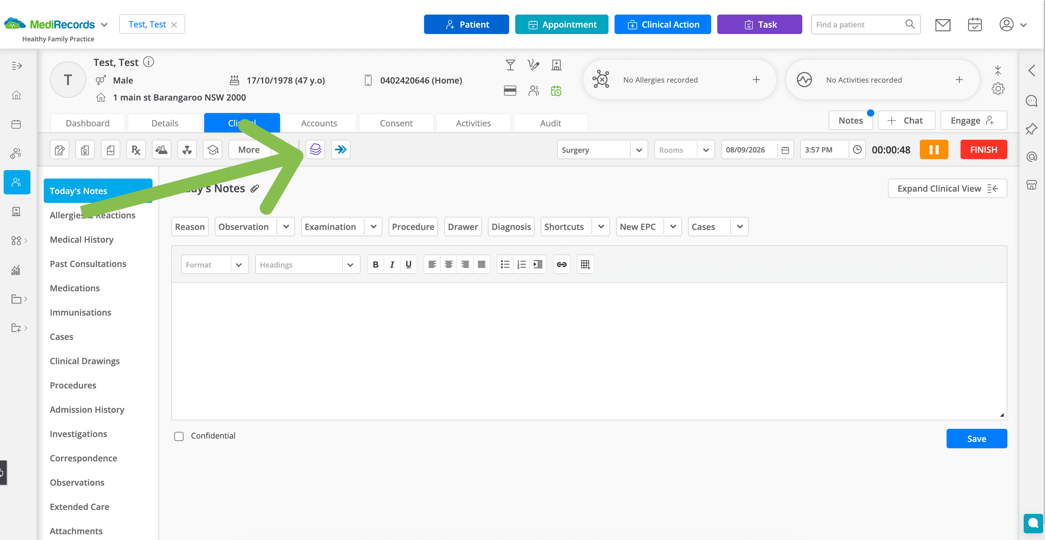Click the graduation cap education icon
This screenshot has width=1045, height=540.
(x=213, y=150)
